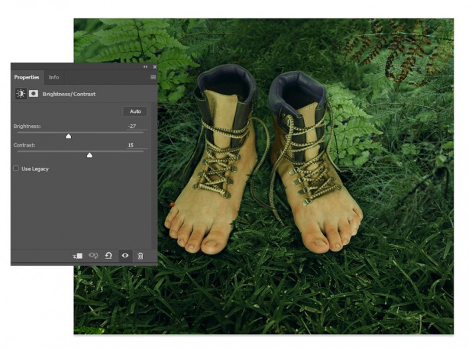
Task: Select the layer mask icon
Action: (33, 94)
